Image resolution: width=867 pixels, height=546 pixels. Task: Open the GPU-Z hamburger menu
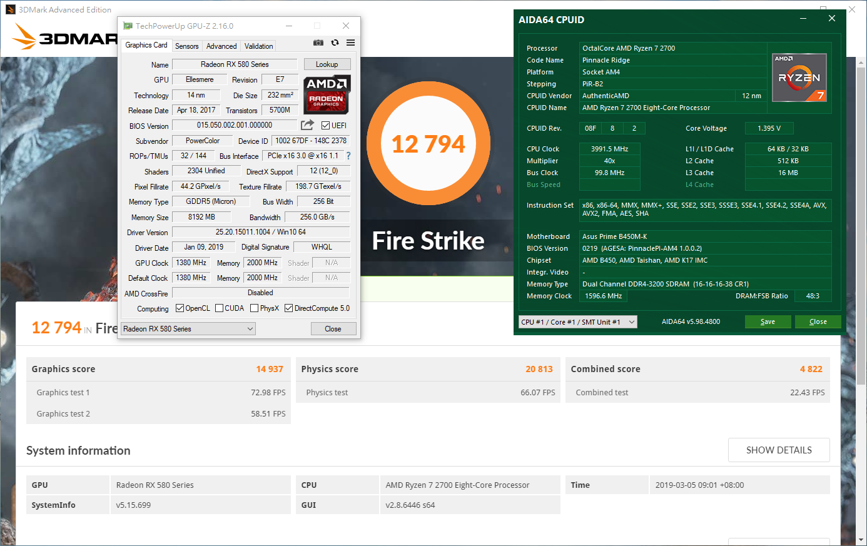click(x=350, y=43)
